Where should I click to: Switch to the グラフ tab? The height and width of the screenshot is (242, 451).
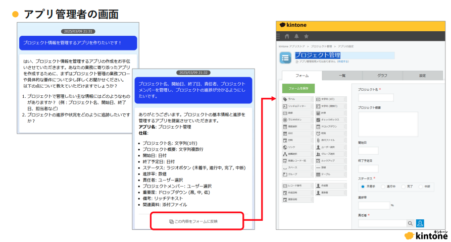382,76
